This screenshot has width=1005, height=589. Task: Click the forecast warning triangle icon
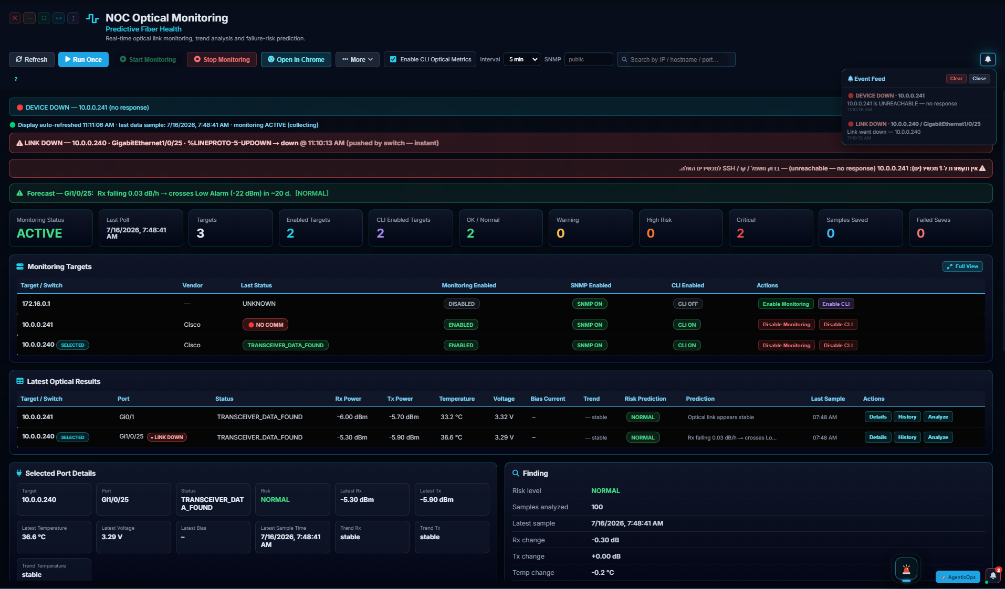(20, 194)
